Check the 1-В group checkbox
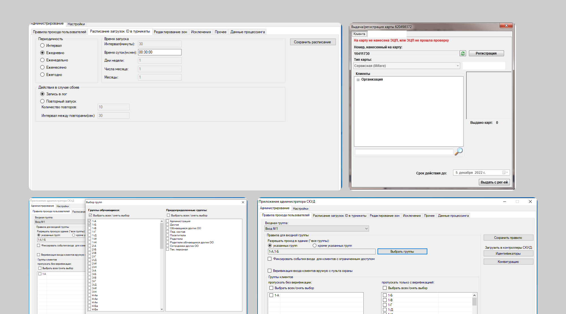The image size is (566, 314). pyautogui.click(x=90, y=228)
